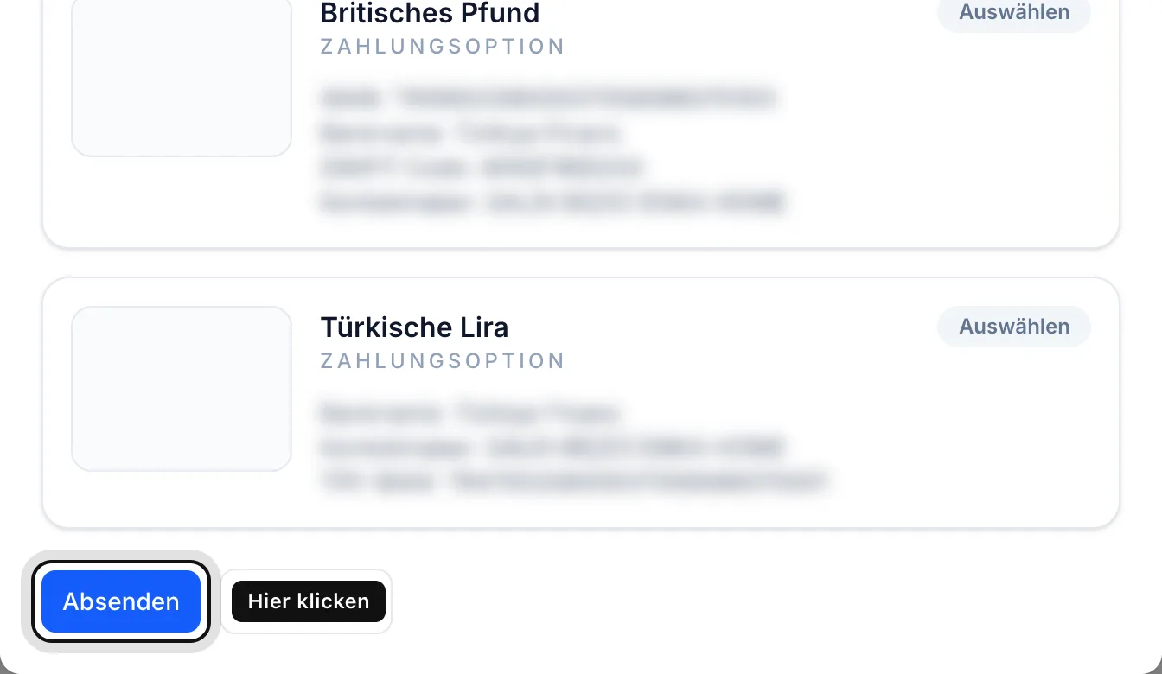The height and width of the screenshot is (674, 1162).
Task: Select the Britisches Pfund payment option card
Action: tap(581, 121)
